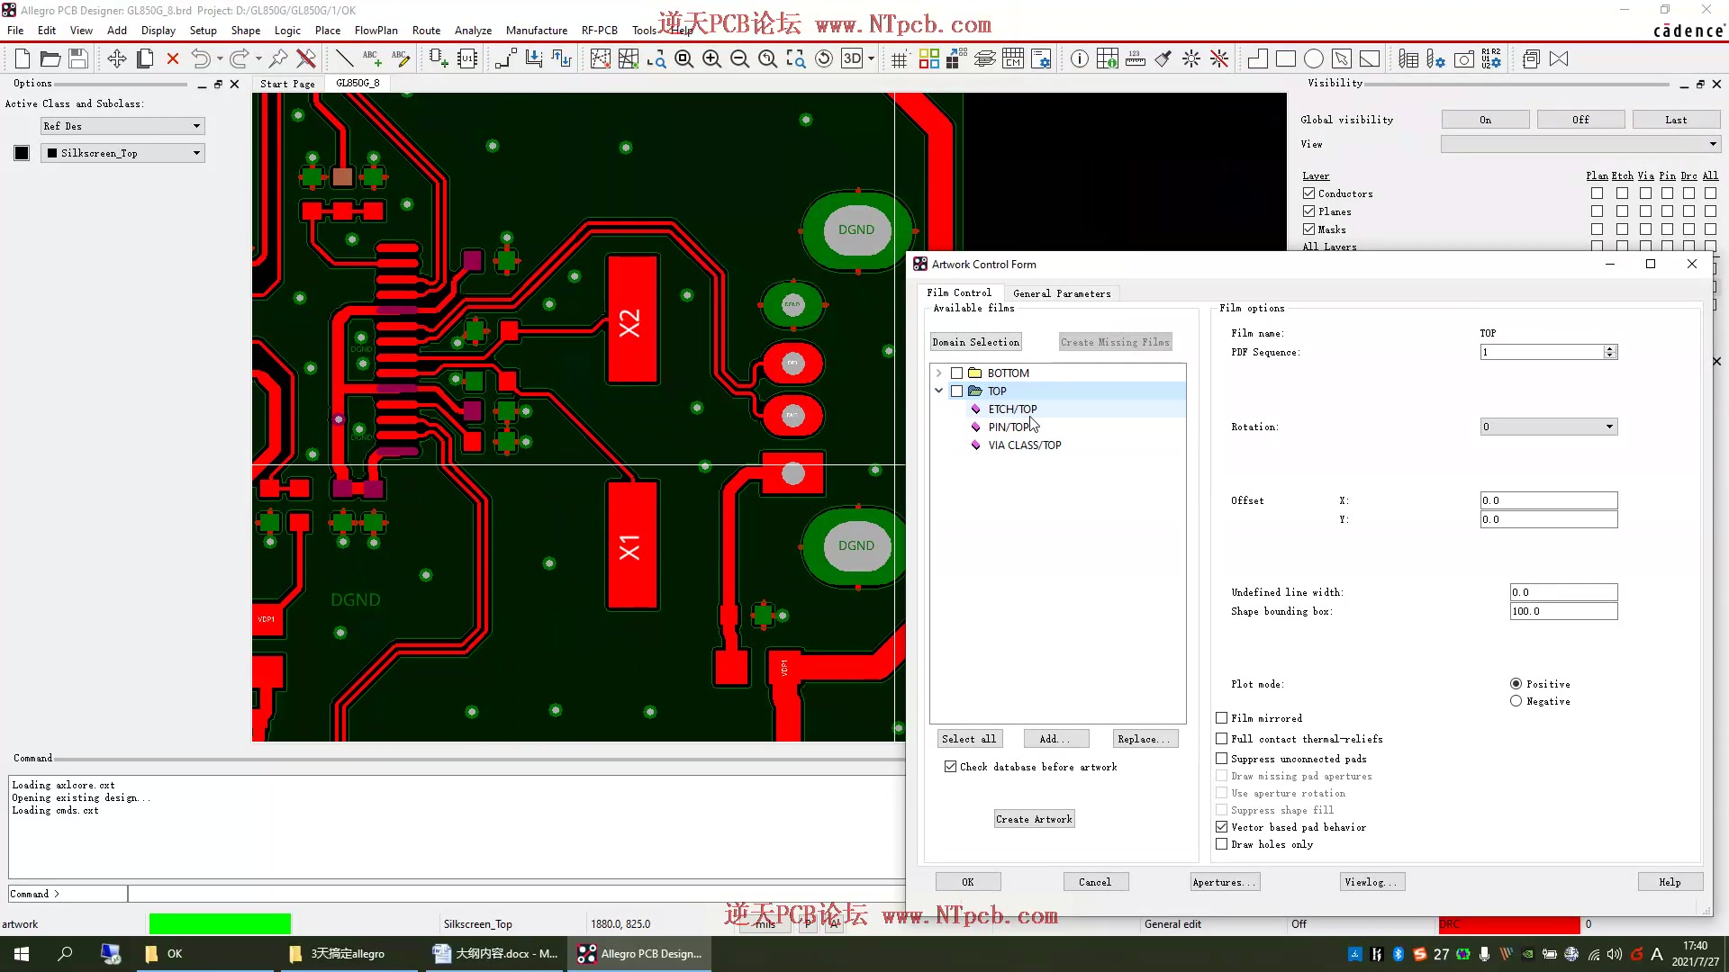Expand the BOTTOM film folder
1729x972 pixels.
click(x=938, y=373)
